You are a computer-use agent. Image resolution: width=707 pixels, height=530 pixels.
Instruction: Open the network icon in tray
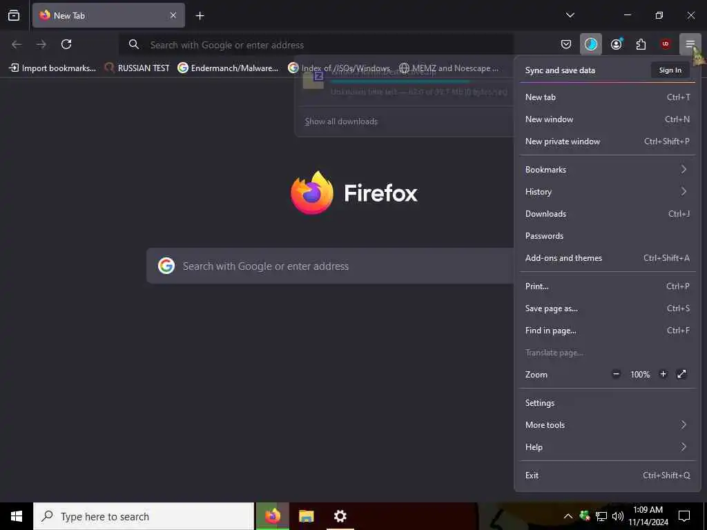pos(601,516)
